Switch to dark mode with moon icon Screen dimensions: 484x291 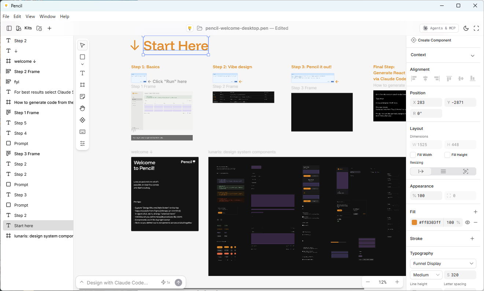pyautogui.click(x=466, y=28)
